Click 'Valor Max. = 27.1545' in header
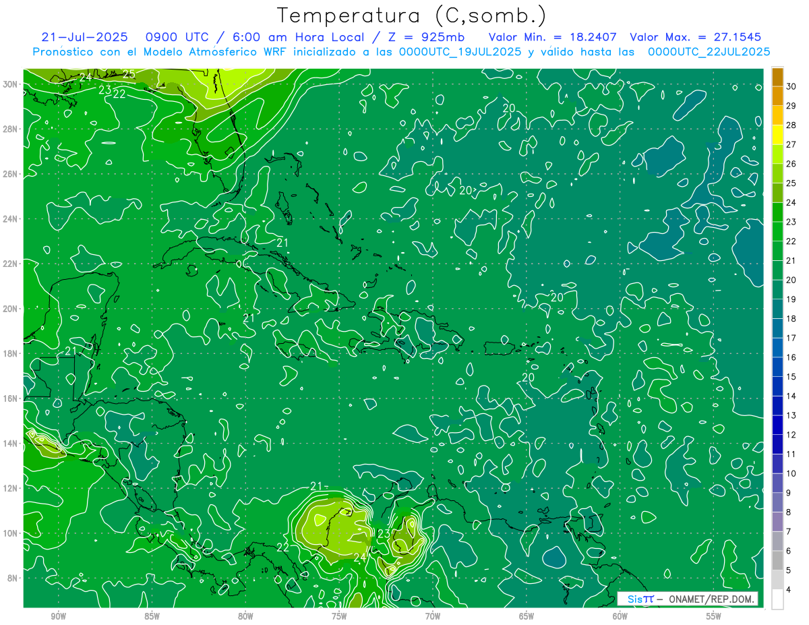This screenshot has height=625, width=809. click(695, 37)
